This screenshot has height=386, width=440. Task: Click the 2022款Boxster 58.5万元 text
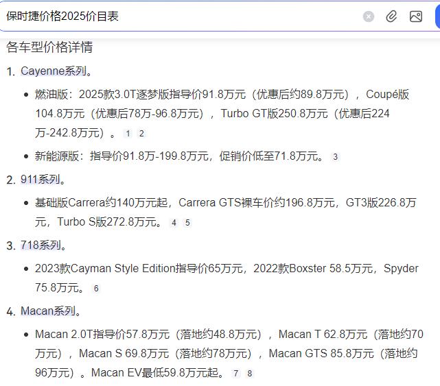click(313, 268)
